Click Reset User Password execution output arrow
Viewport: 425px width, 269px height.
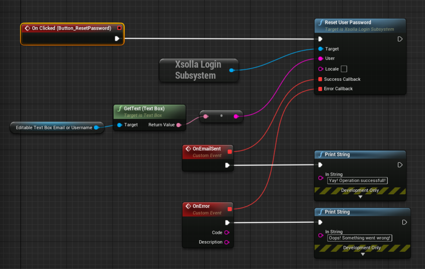pyautogui.click(x=400, y=39)
